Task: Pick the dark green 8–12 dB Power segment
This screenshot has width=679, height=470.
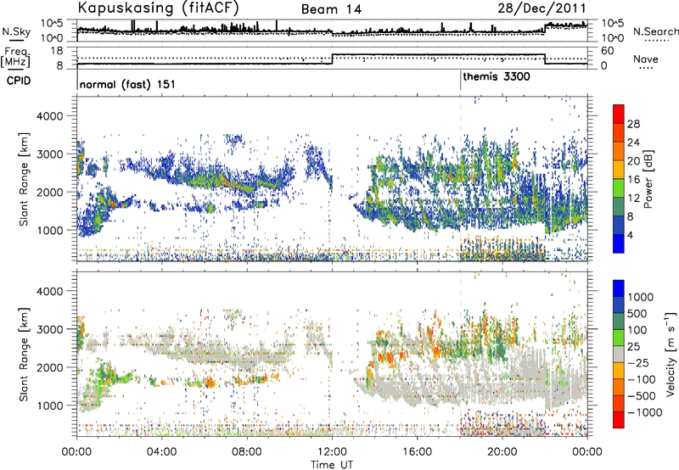Action: click(619, 207)
